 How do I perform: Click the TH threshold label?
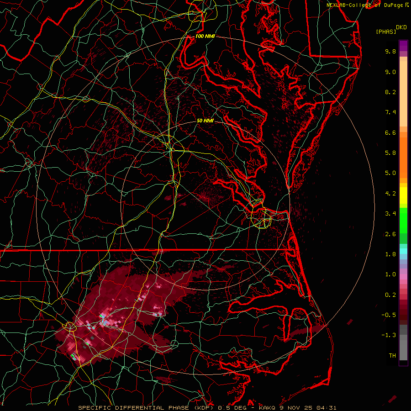coord(392,356)
